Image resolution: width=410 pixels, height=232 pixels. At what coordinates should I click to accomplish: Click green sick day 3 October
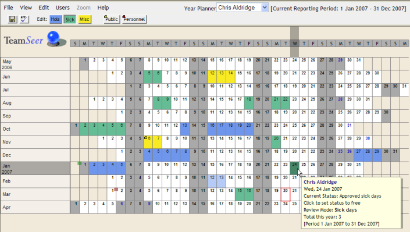(x=94, y=129)
